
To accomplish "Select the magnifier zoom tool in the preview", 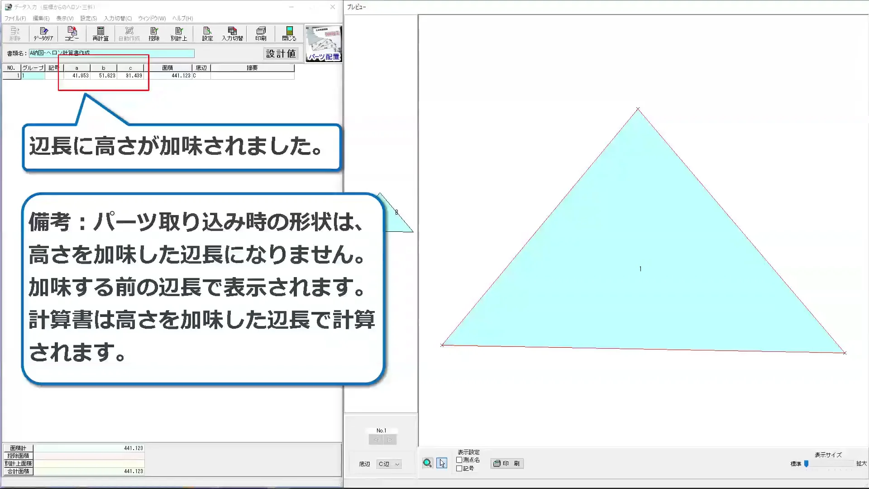I will click(427, 463).
